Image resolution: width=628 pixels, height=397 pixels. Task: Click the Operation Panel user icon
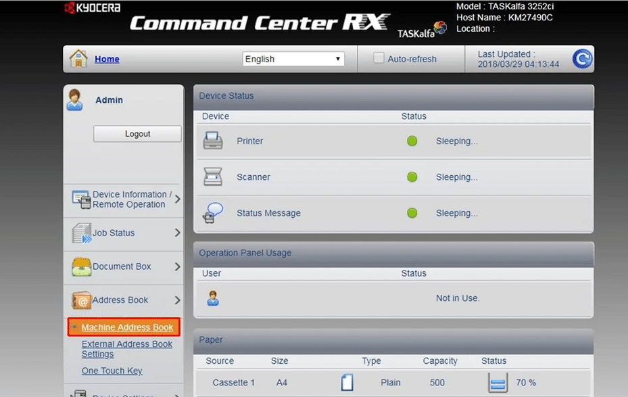click(213, 298)
